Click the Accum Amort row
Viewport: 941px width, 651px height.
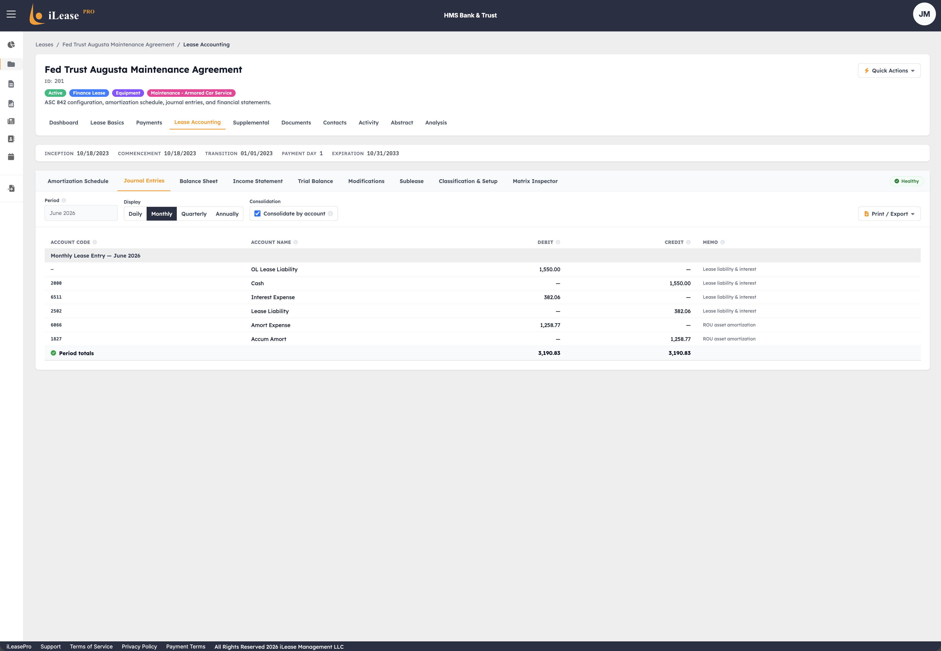[482, 339]
